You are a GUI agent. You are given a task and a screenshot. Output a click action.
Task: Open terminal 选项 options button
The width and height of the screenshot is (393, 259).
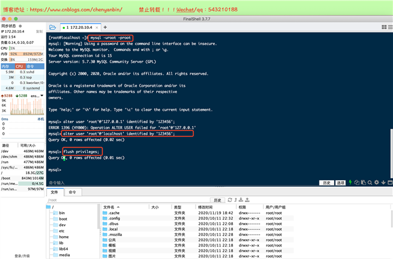tap(341, 183)
